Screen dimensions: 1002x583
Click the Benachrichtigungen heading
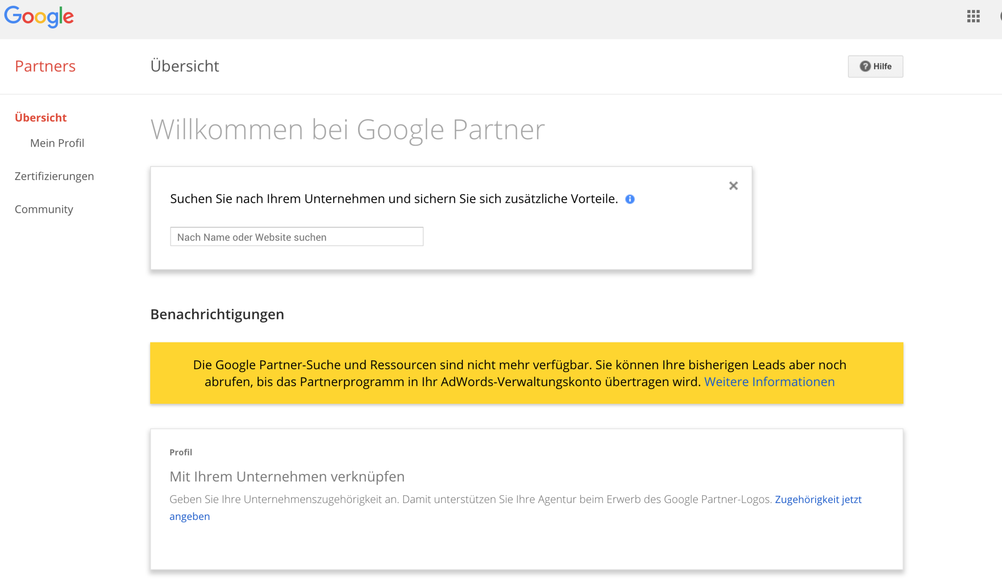point(217,314)
